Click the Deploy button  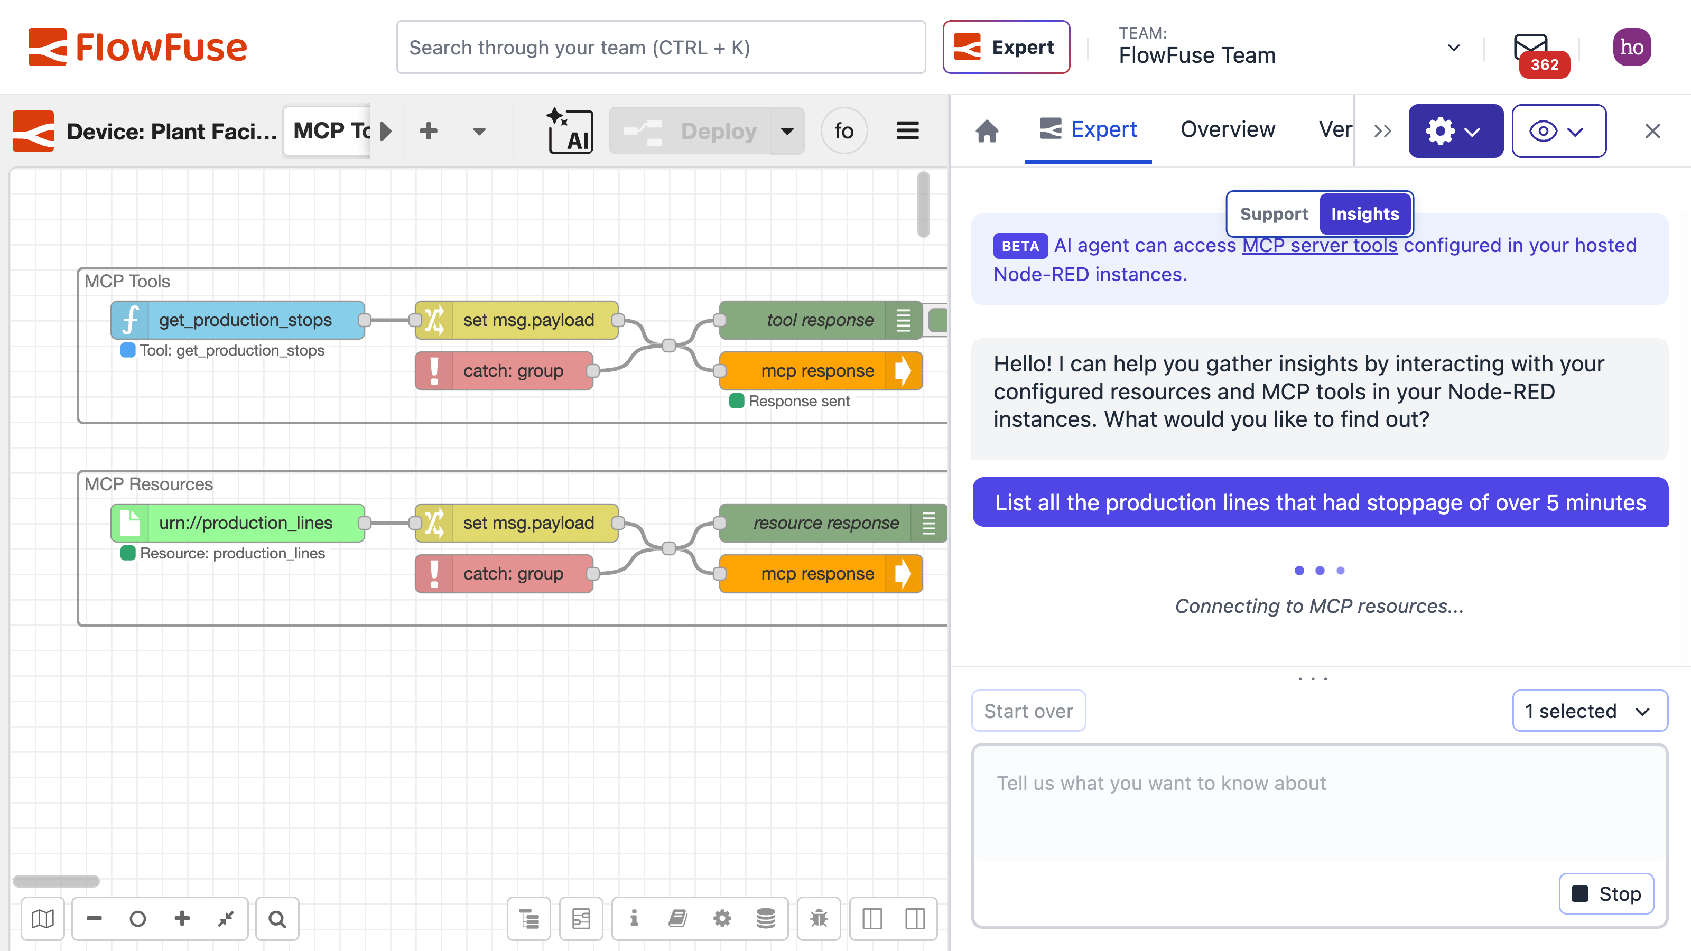click(x=690, y=130)
